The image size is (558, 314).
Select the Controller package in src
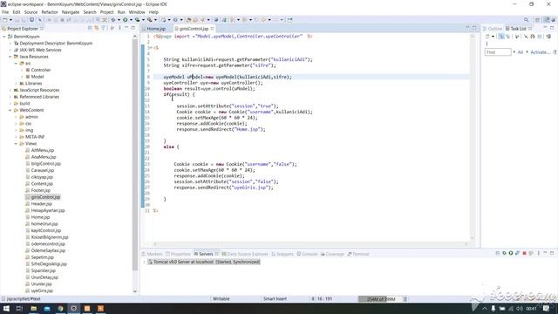(41, 70)
